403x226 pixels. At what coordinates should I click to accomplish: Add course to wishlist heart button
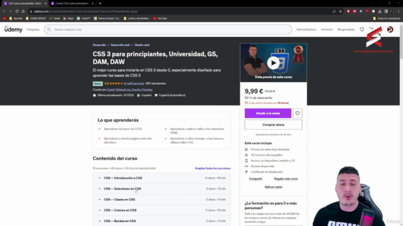tap(297, 113)
